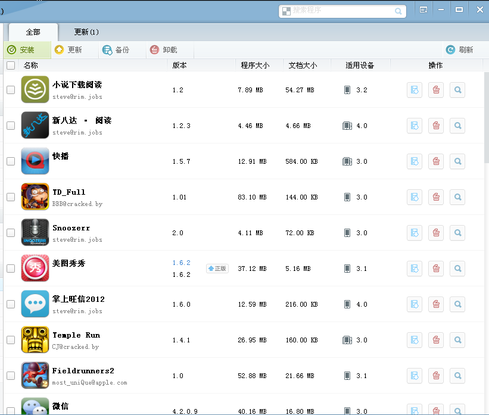The image size is (489, 415).
Task: Click the 卸载 uninstall toolbar button
Action: [164, 50]
